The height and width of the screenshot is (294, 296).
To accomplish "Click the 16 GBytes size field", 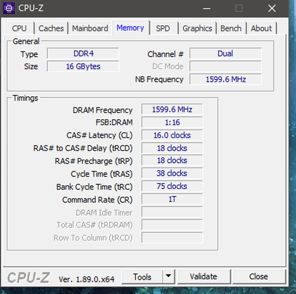I will tap(83, 66).
